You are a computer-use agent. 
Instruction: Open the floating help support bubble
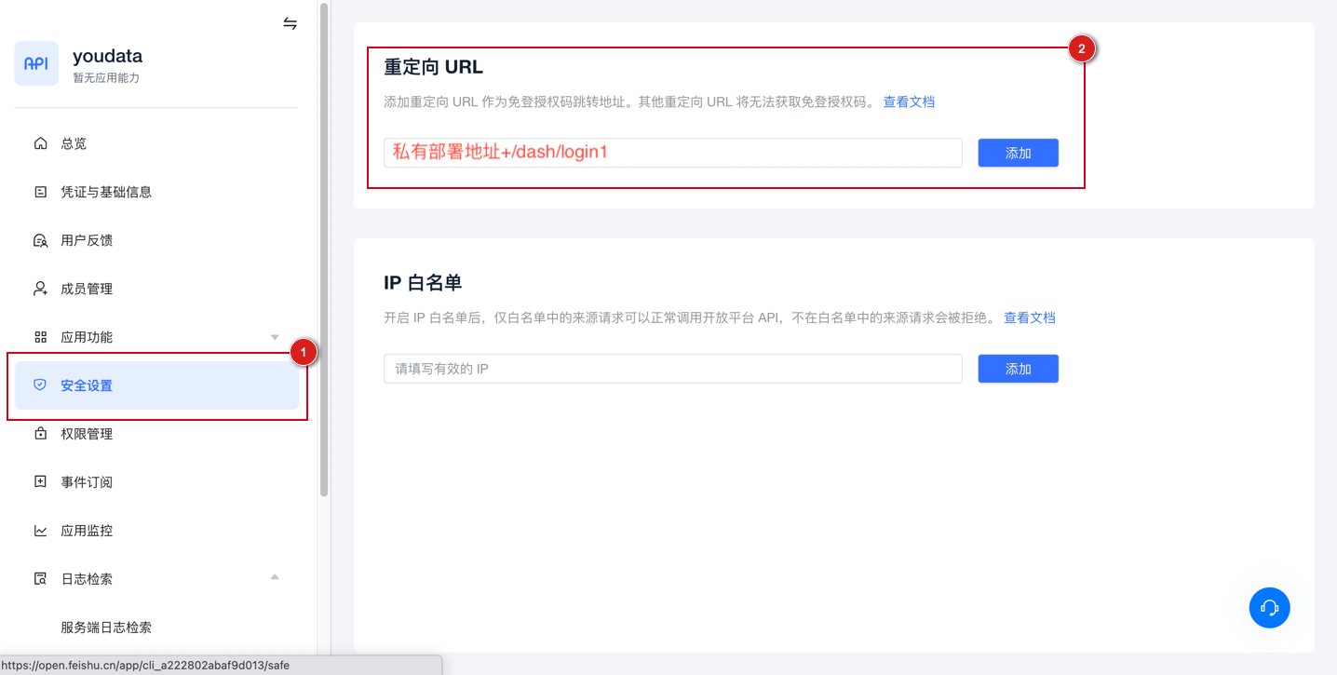pos(1269,607)
